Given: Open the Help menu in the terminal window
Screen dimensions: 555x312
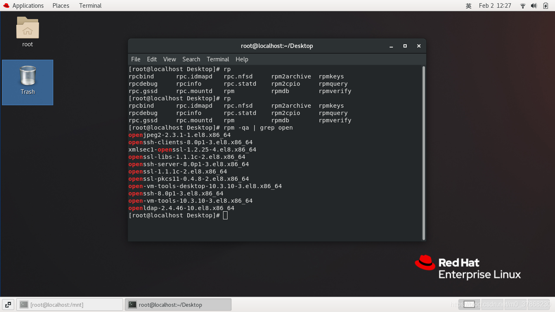Looking at the screenshot, I should point(242,59).
